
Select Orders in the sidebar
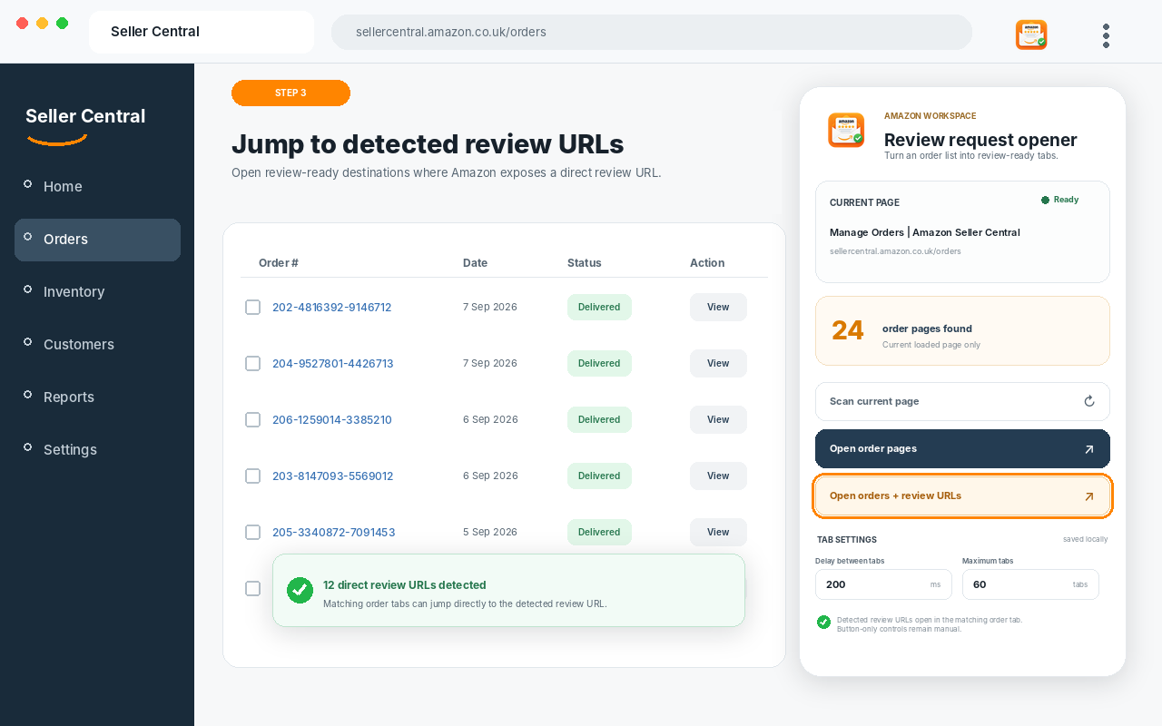(97, 240)
